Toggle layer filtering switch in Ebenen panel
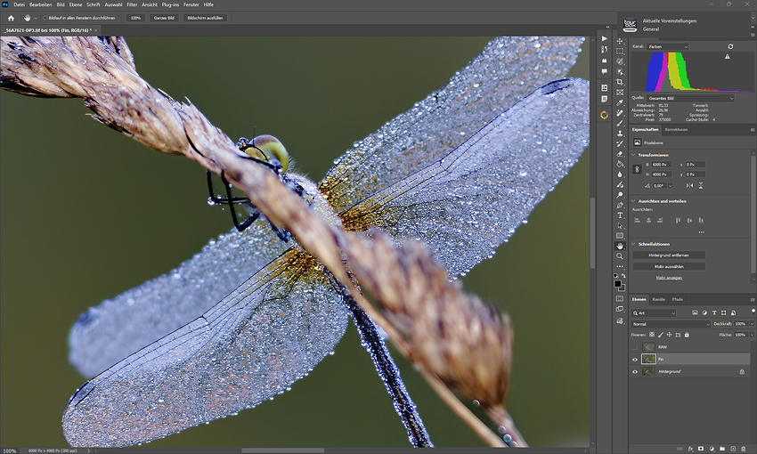The height and width of the screenshot is (454, 757). click(x=753, y=312)
